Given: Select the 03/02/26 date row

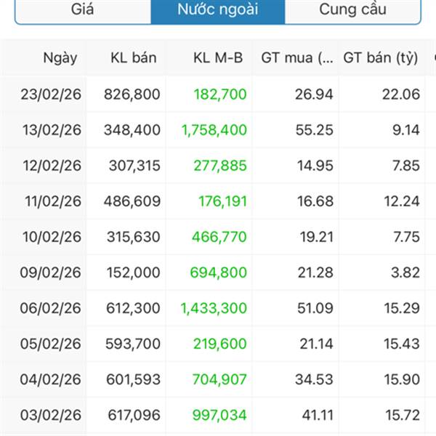Looking at the screenshot, I should click(x=51, y=415).
